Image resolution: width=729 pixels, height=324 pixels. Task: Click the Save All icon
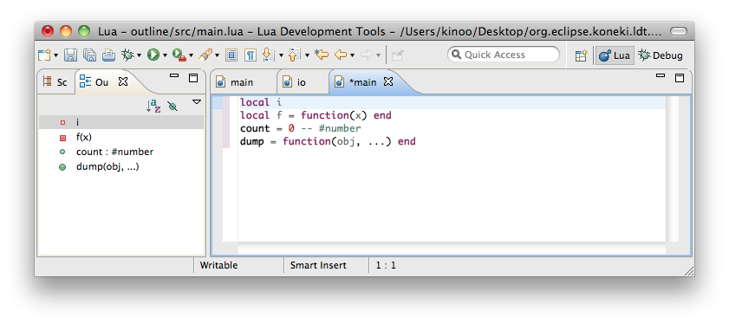[90, 55]
